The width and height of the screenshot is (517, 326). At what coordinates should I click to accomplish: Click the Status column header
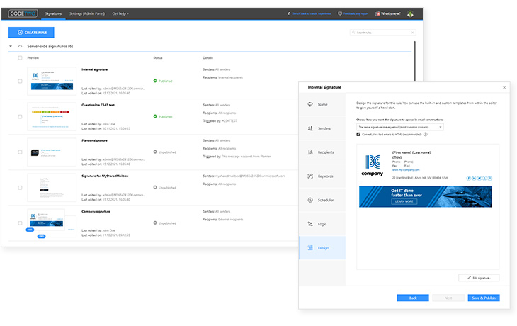[158, 57]
